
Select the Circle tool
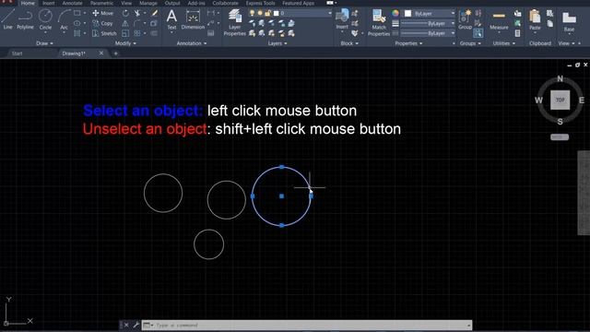point(45,19)
